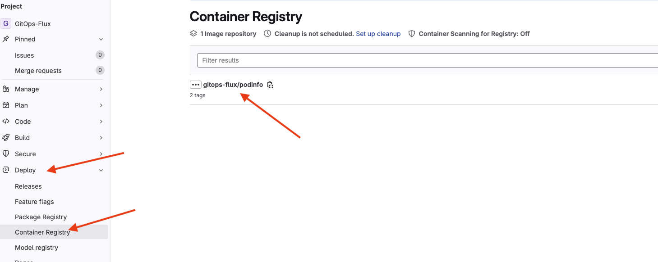Click the Deploy section icon
Image resolution: width=658 pixels, height=262 pixels.
click(x=6, y=170)
